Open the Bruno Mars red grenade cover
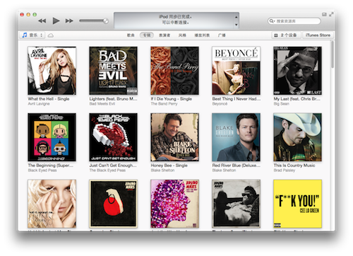 113,204
